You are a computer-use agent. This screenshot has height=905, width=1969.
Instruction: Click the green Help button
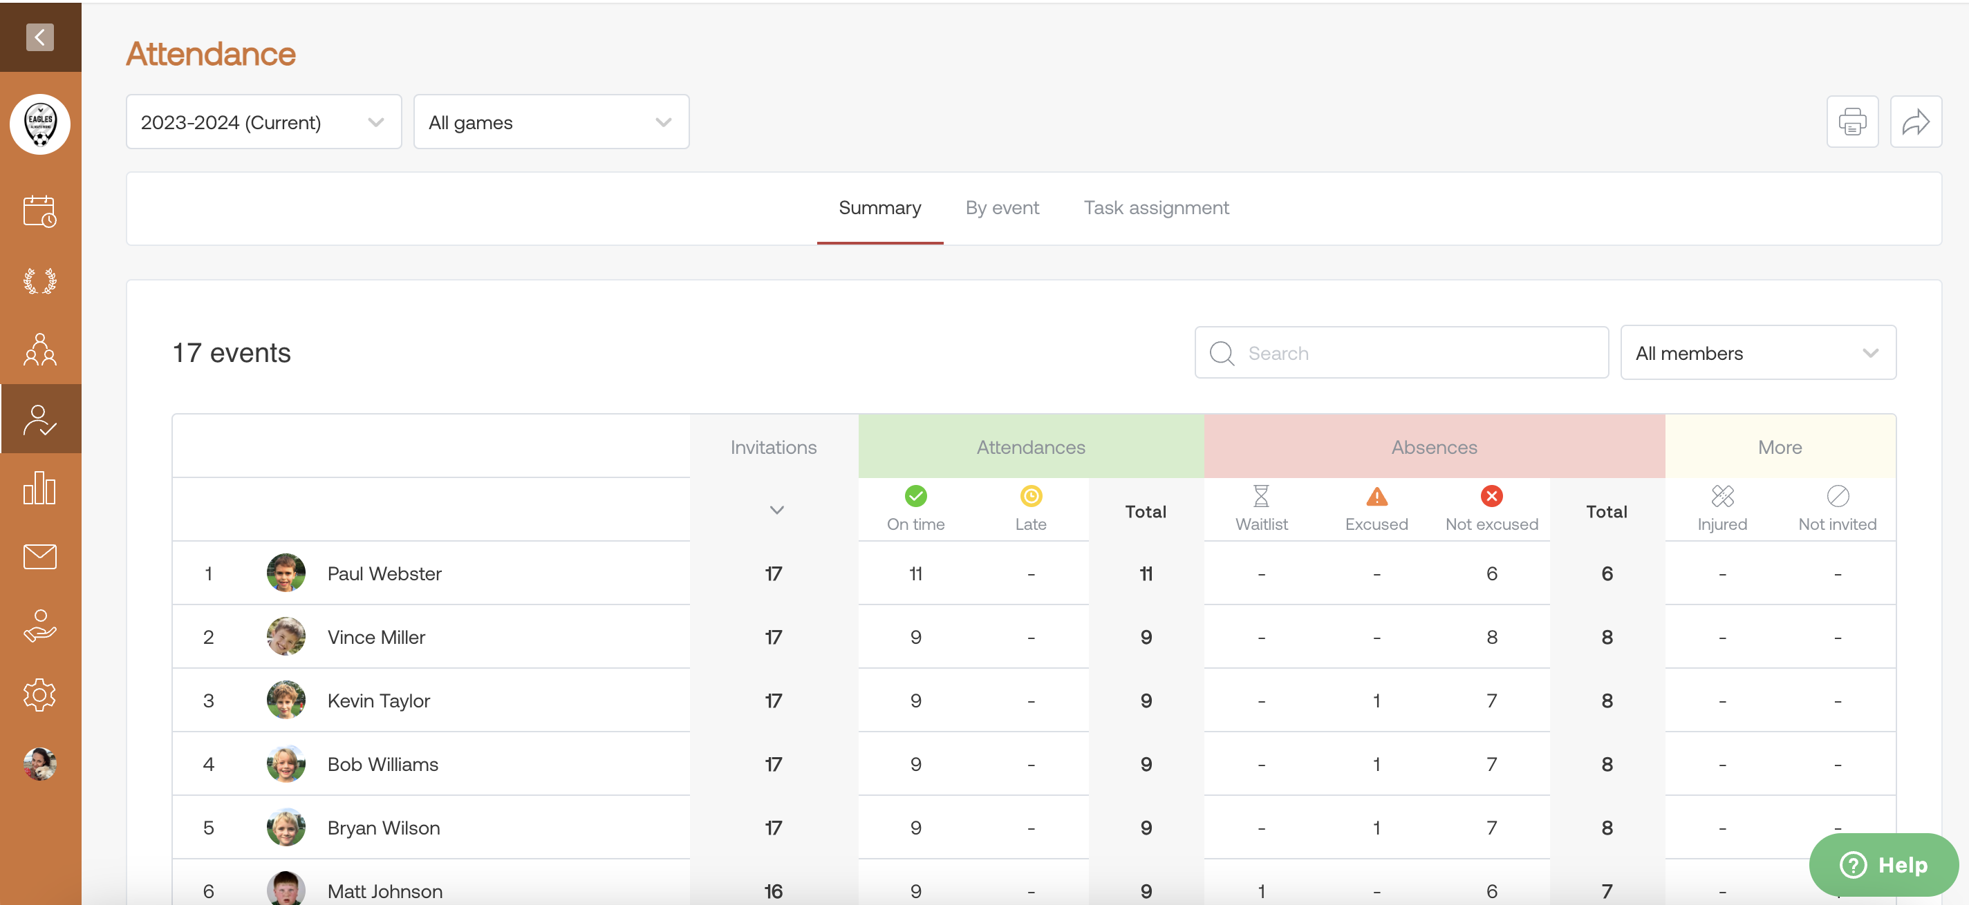click(x=1883, y=864)
